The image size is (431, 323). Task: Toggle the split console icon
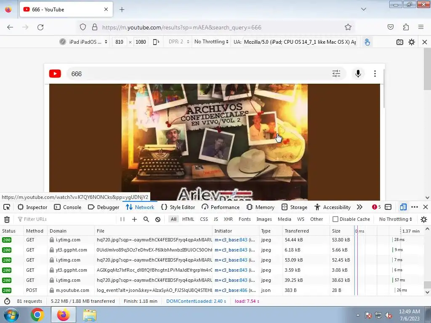click(388, 207)
